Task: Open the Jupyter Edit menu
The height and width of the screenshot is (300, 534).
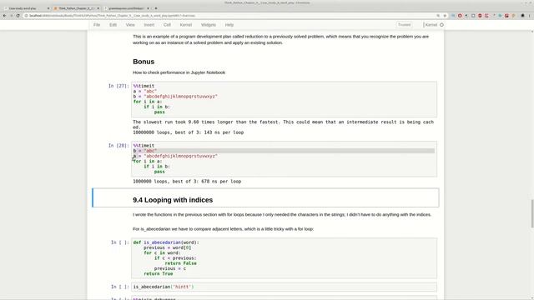Action: point(113,25)
